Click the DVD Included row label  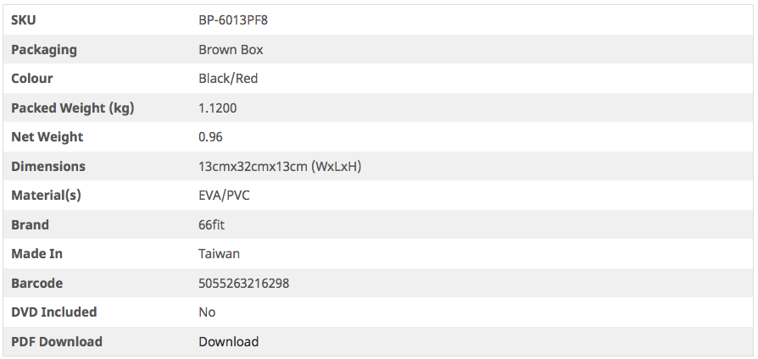(x=53, y=312)
